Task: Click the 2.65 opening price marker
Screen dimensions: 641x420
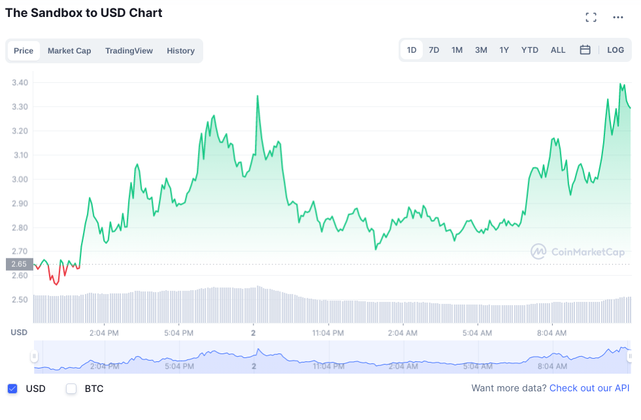Action: [18, 264]
